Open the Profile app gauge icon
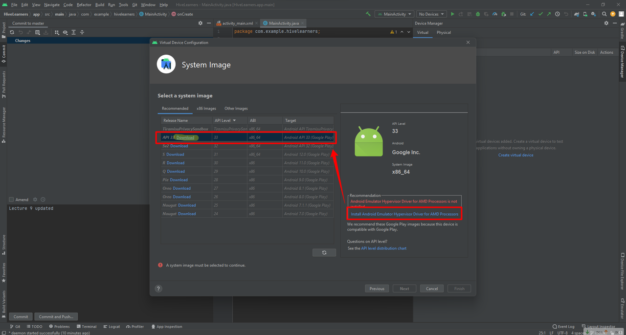The image size is (626, 335). coord(495,14)
